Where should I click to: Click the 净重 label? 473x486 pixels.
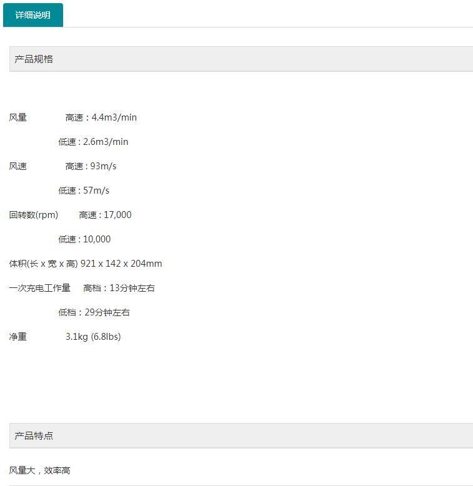(18, 337)
